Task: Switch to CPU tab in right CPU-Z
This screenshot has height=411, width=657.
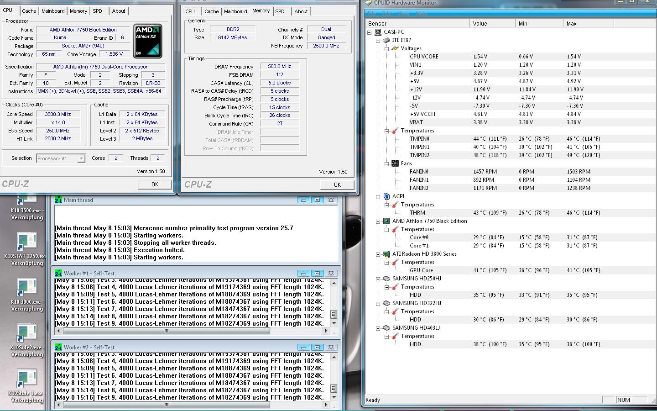Action: (190, 11)
